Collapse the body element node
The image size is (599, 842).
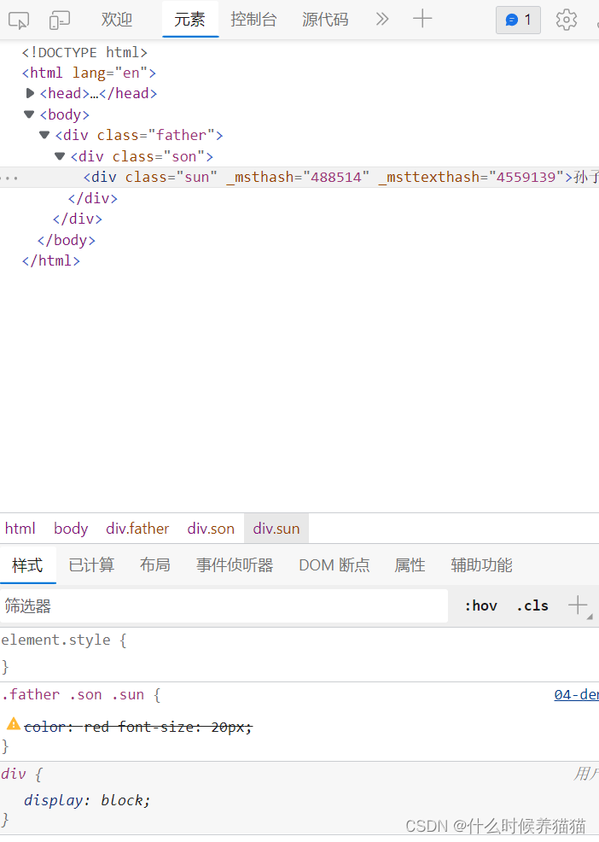(x=29, y=114)
